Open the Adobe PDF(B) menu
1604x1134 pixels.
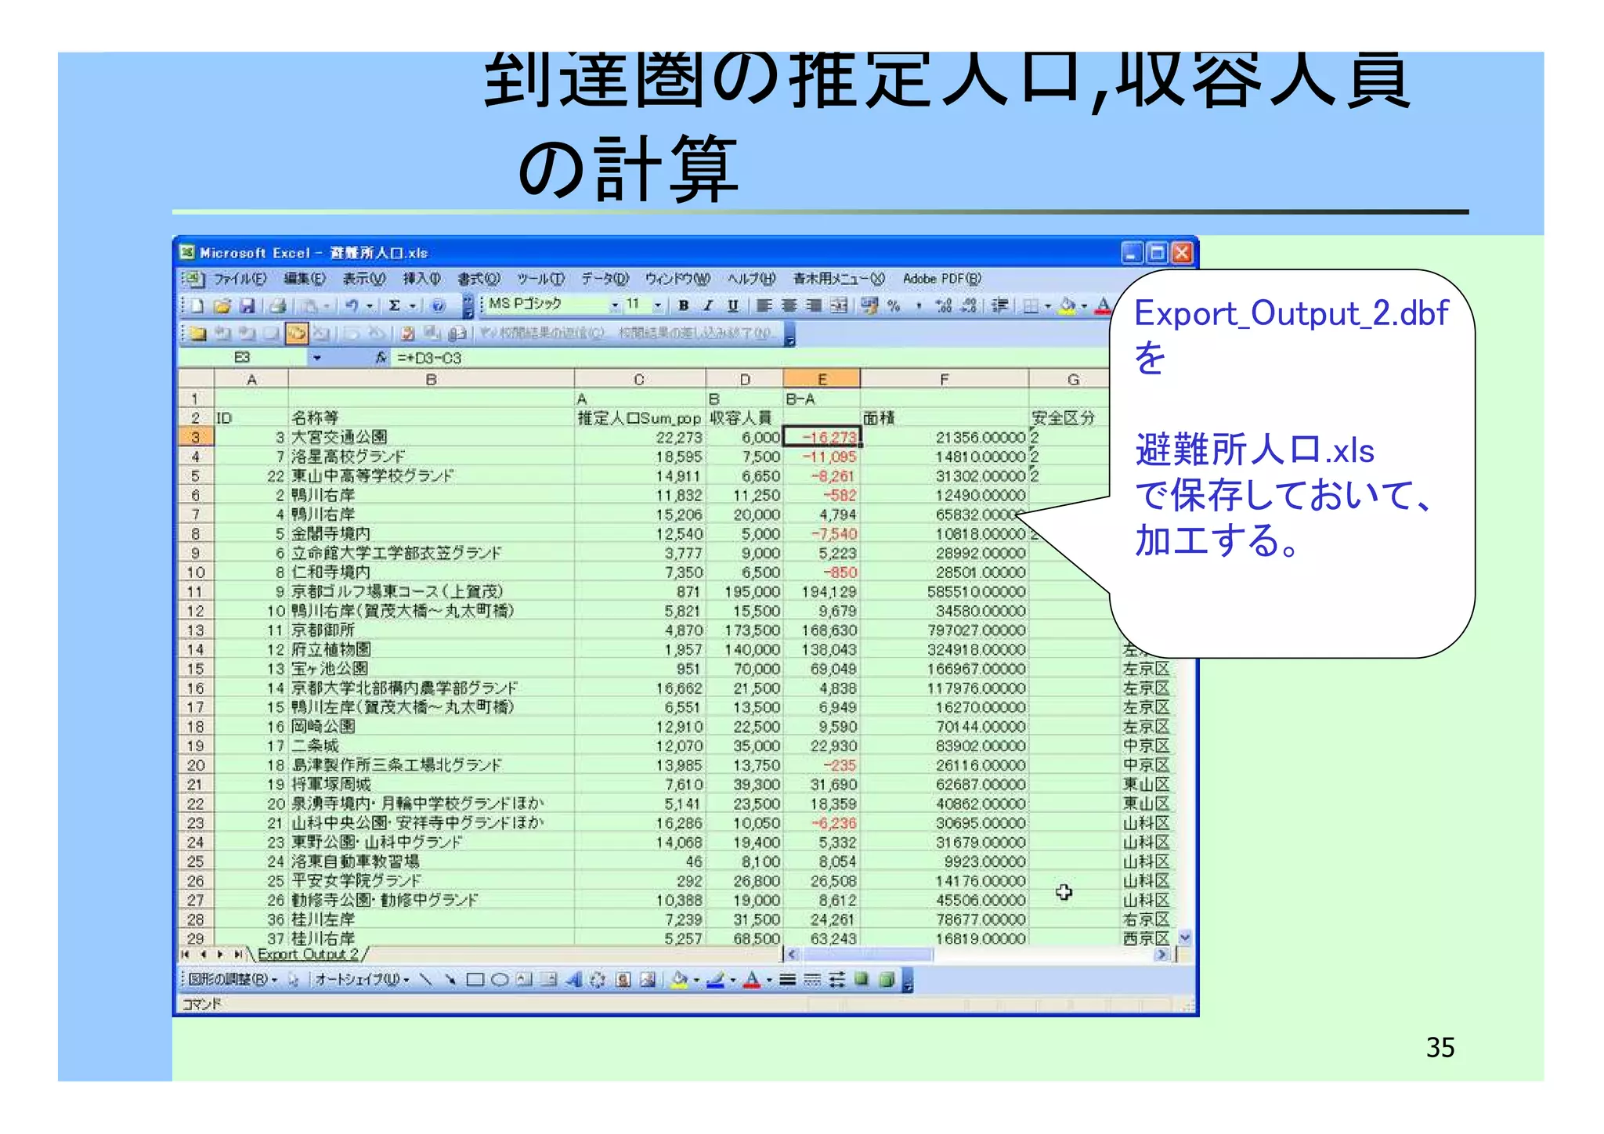pos(942,279)
